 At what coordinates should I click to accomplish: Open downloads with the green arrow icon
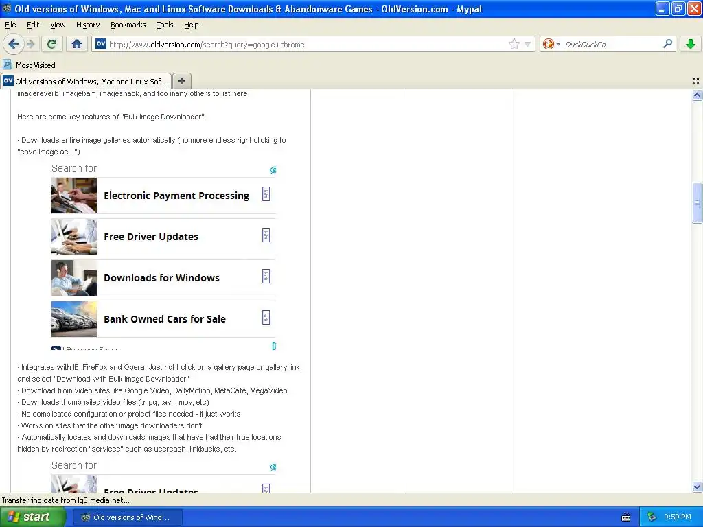tap(691, 44)
